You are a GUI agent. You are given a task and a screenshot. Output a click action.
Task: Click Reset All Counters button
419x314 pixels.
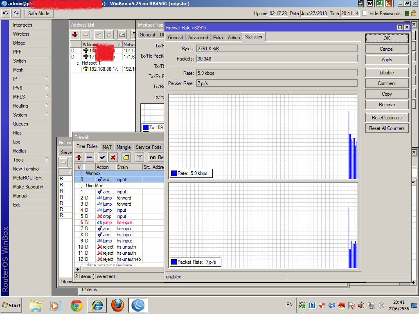[387, 128]
